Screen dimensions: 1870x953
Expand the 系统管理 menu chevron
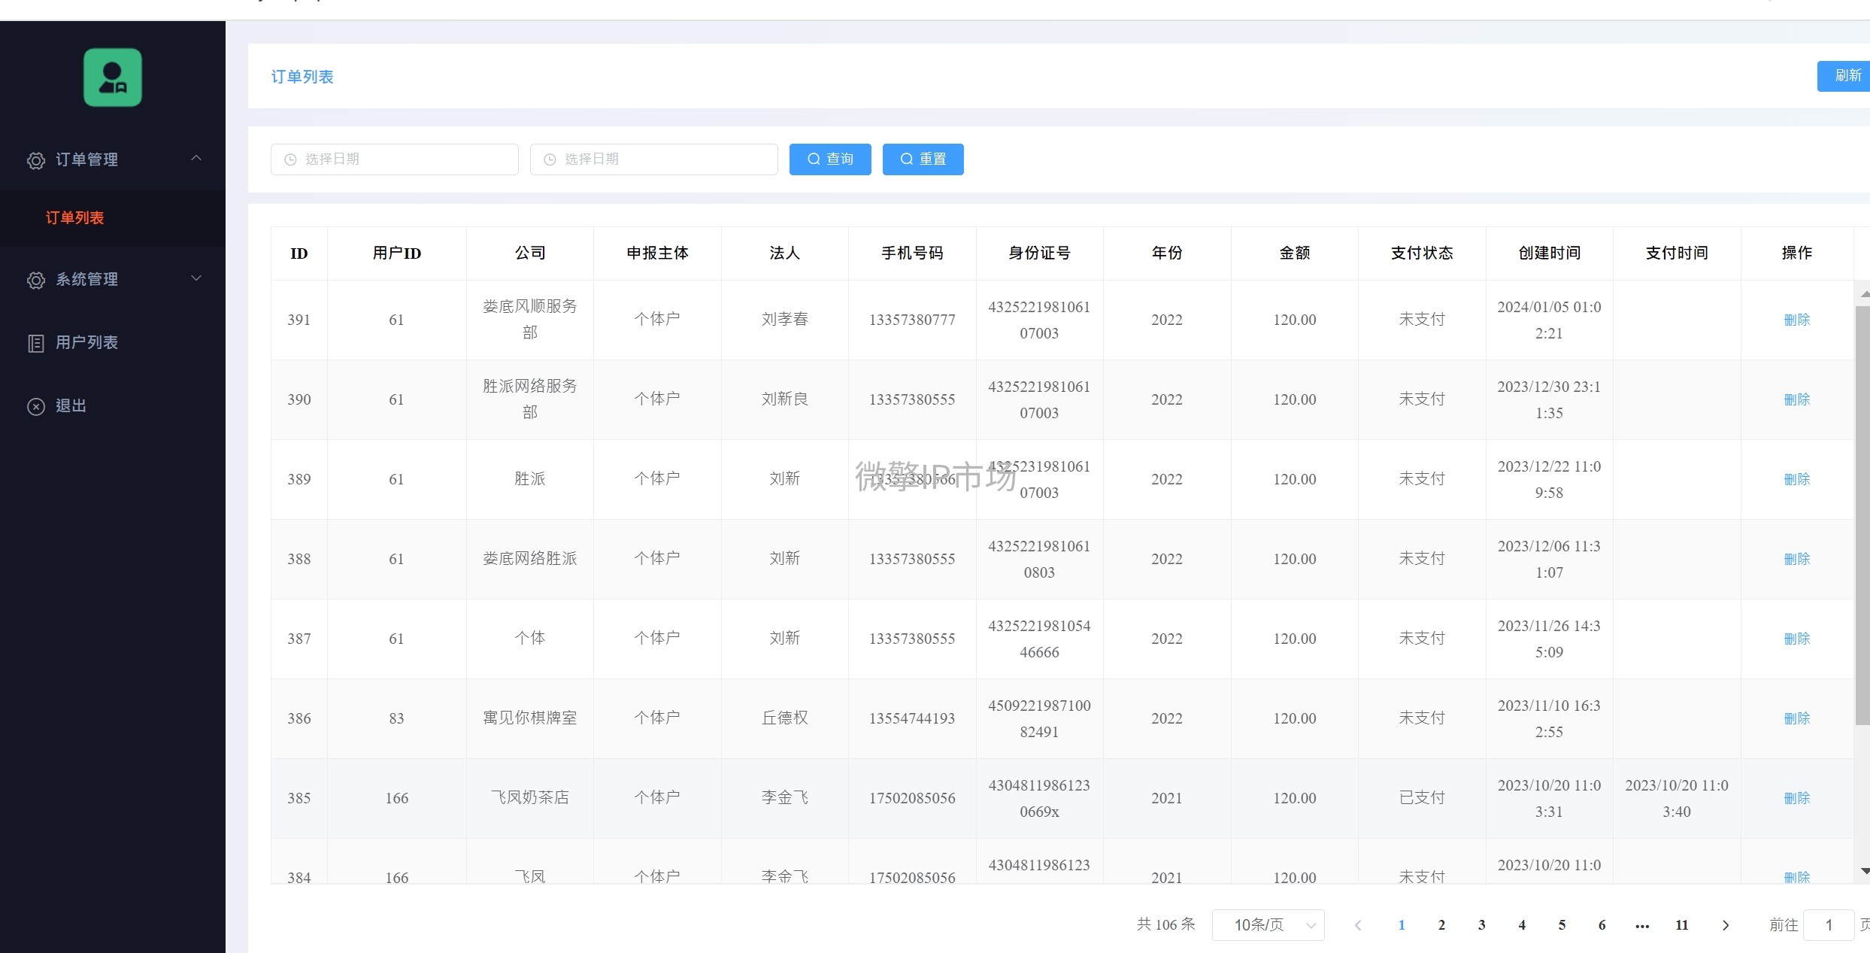[196, 278]
